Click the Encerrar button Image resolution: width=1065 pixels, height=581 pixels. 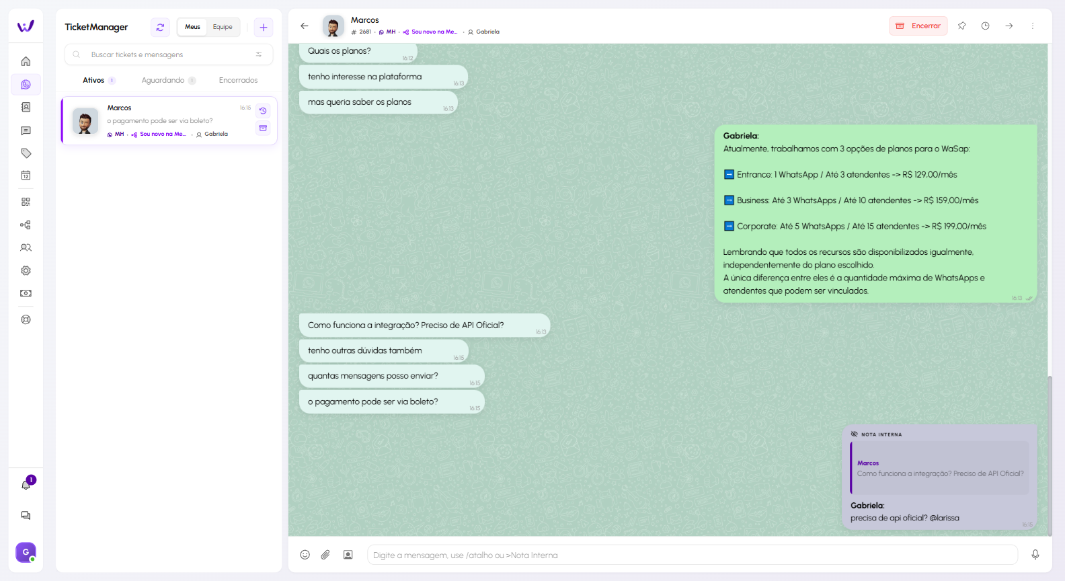(918, 26)
